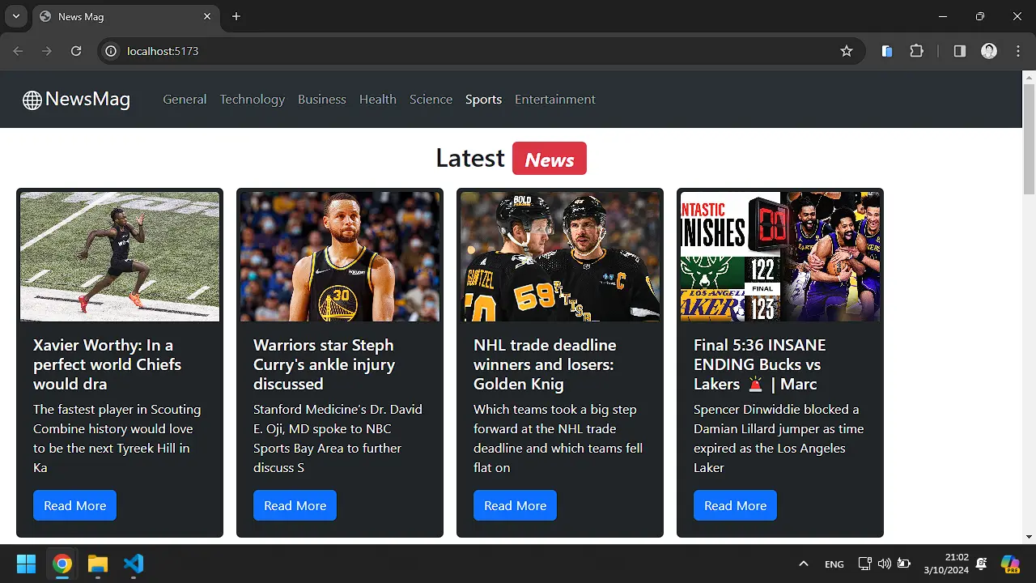
Task: Show hidden system tray icons
Action: [x=803, y=564]
